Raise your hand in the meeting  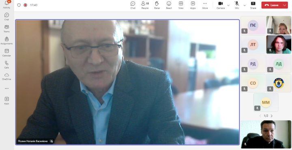point(157,5)
